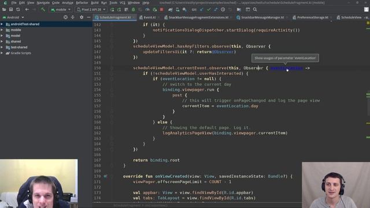The image size is (370, 208).
Task: Open the mobile run configuration dropdown
Action: click(x=60, y=10)
